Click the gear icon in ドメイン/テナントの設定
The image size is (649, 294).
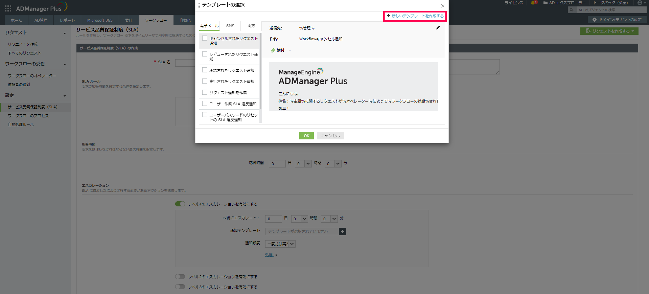click(595, 20)
